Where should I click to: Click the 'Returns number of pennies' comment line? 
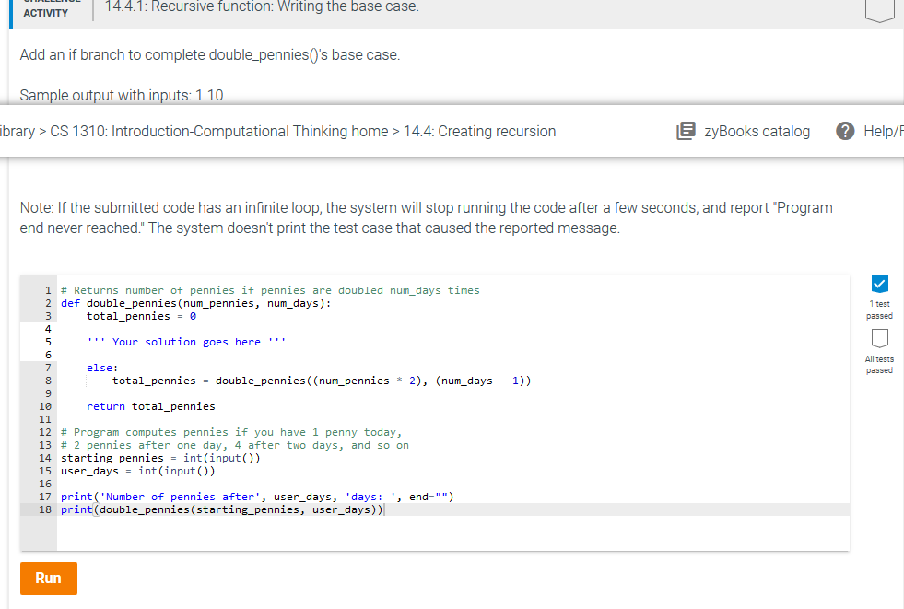coord(270,290)
